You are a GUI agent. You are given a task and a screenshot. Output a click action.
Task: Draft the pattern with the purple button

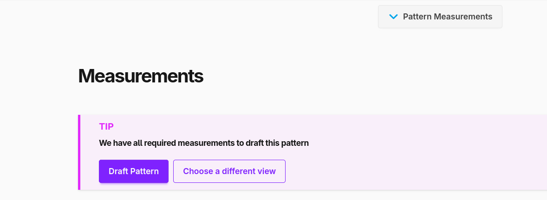point(134,171)
